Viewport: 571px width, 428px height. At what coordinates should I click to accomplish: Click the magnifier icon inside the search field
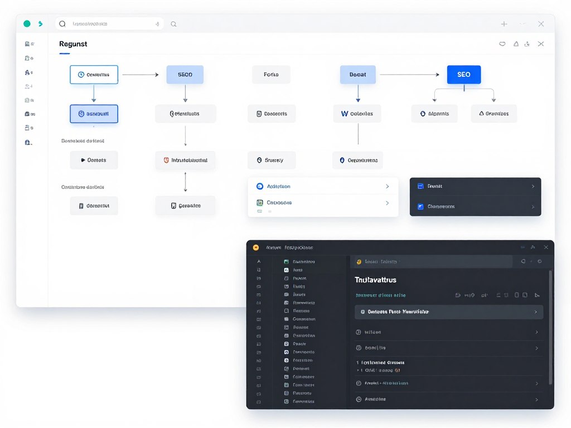[x=62, y=23]
